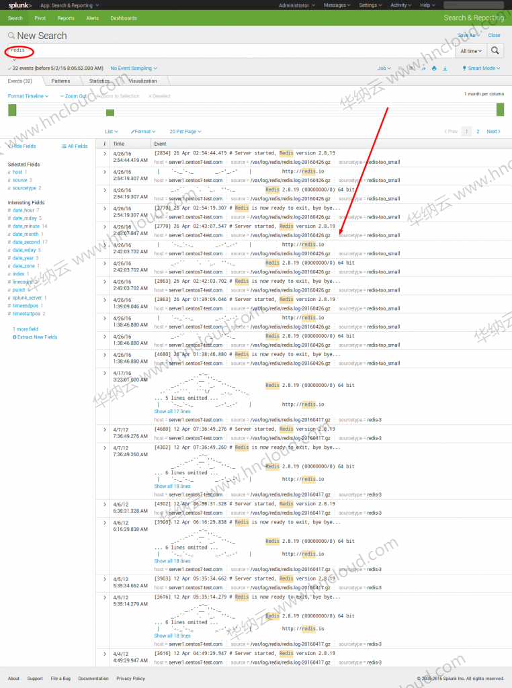
Task: Open the Activity menu
Action: pos(400,5)
